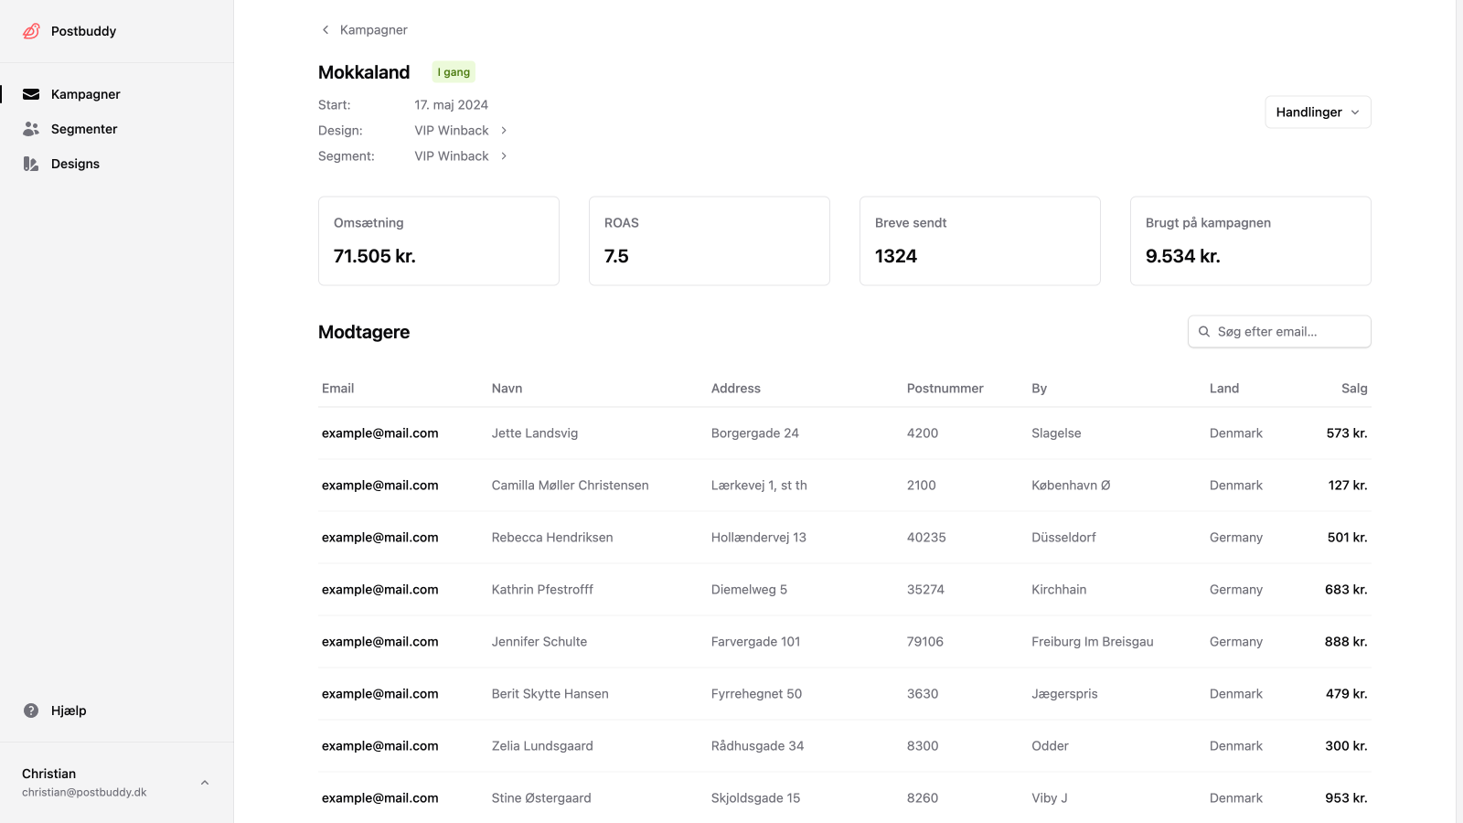The height and width of the screenshot is (823, 1463).
Task: Click the Postbuddy logo icon
Action: coord(31,31)
